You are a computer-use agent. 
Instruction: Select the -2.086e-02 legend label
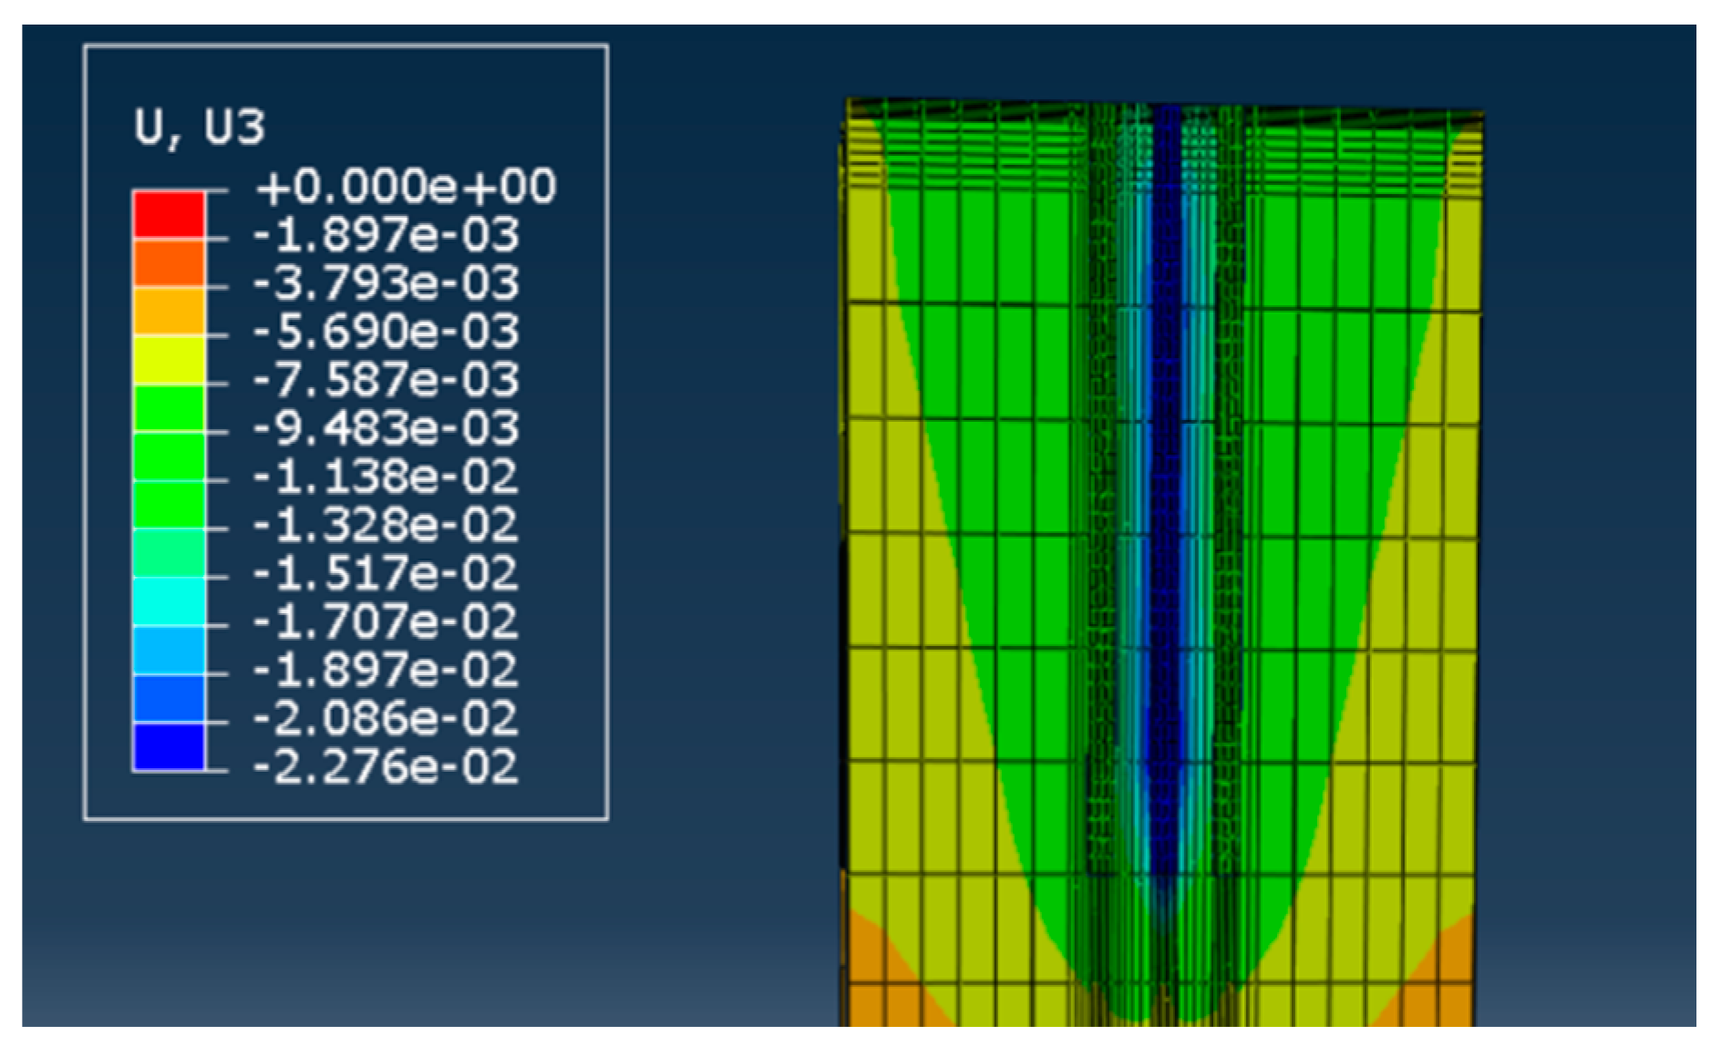pyautogui.click(x=385, y=718)
